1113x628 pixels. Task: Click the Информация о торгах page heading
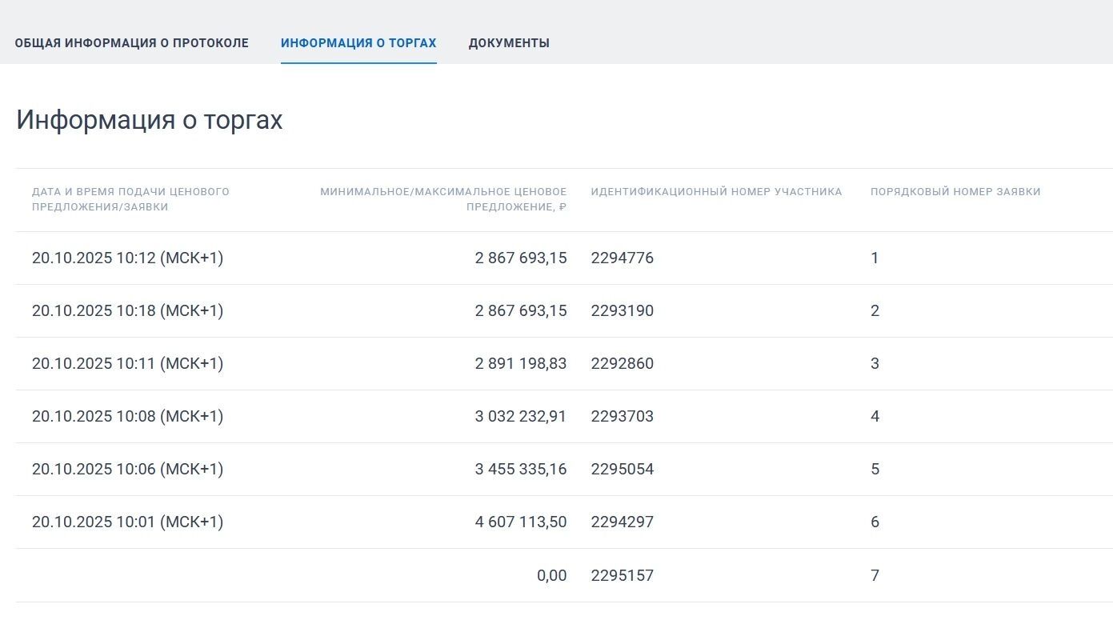(x=150, y=120)
